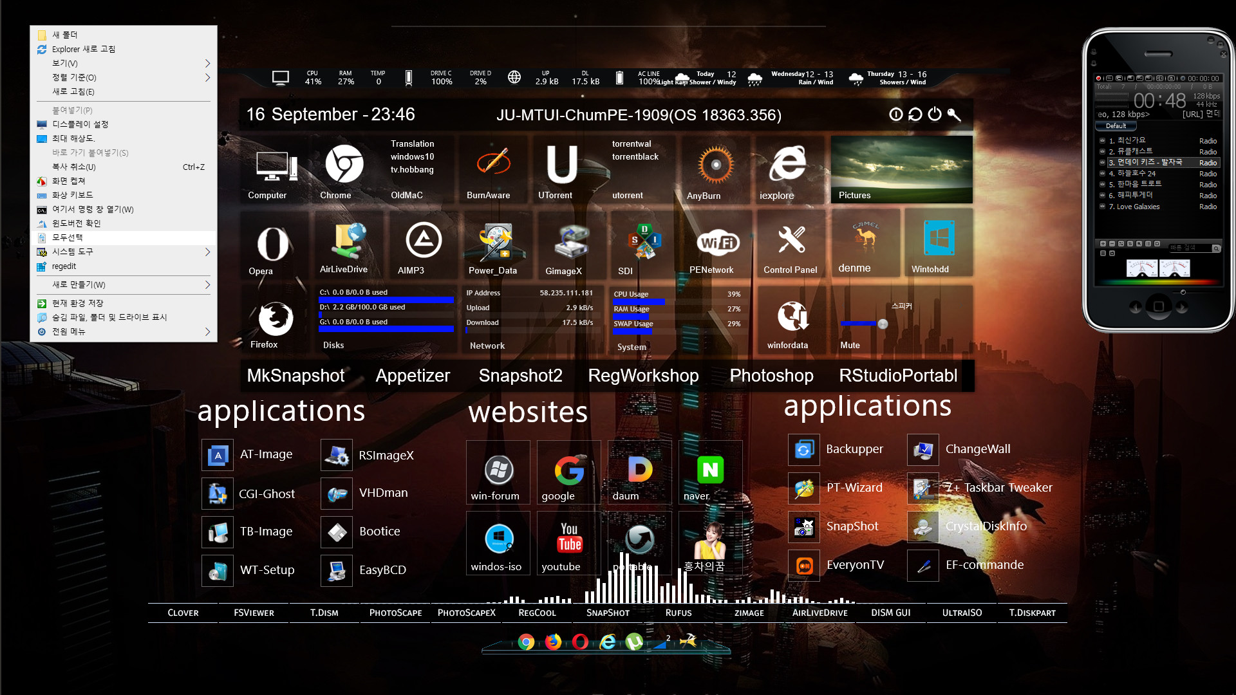
Task: Open Internet Explorer from the bottom dock
Action: [x=607, y=642]
